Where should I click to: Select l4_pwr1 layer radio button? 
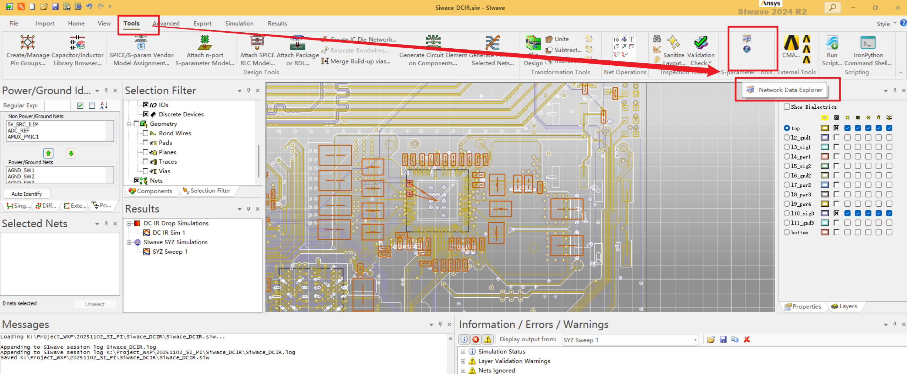pos(787,156)
